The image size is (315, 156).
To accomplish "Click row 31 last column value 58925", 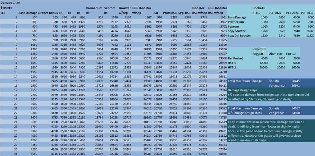I will tap(223, 154).
